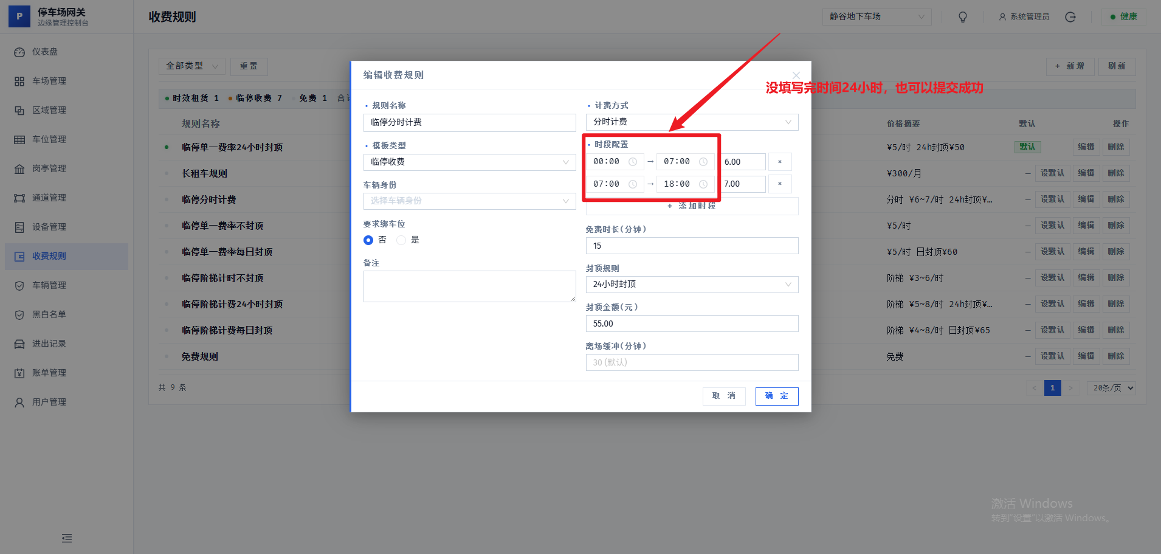Remove the 07:00 to 18:00 time segment
The height and width of the screenshot is (554, 1161).
click(780, 184)
